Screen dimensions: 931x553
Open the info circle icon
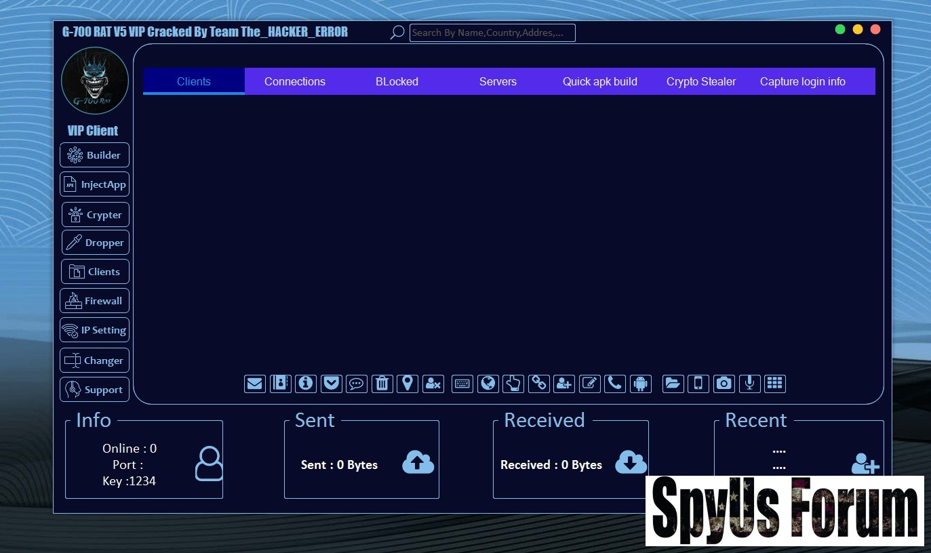pos(306,384)
